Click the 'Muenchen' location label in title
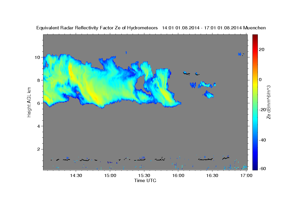This screenshot has width=306, height=204. point(254,28)
